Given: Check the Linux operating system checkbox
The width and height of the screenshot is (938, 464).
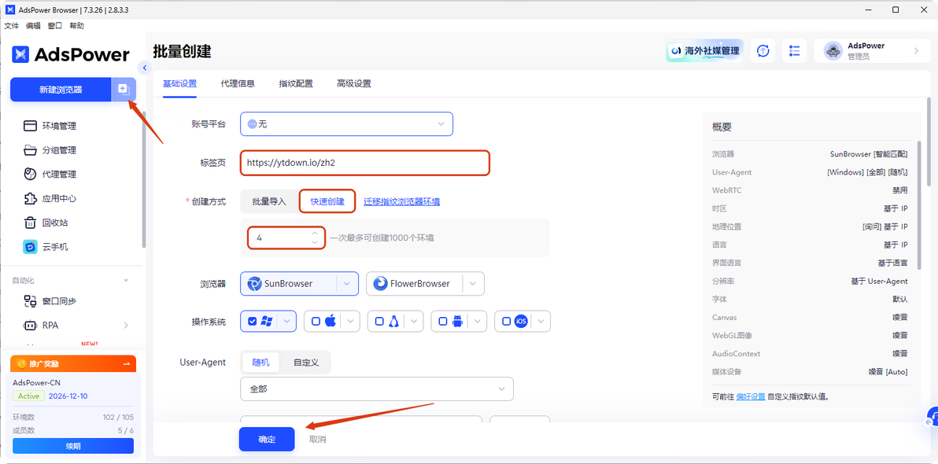Looking at the screenshot, I should [x=379, y=321].
